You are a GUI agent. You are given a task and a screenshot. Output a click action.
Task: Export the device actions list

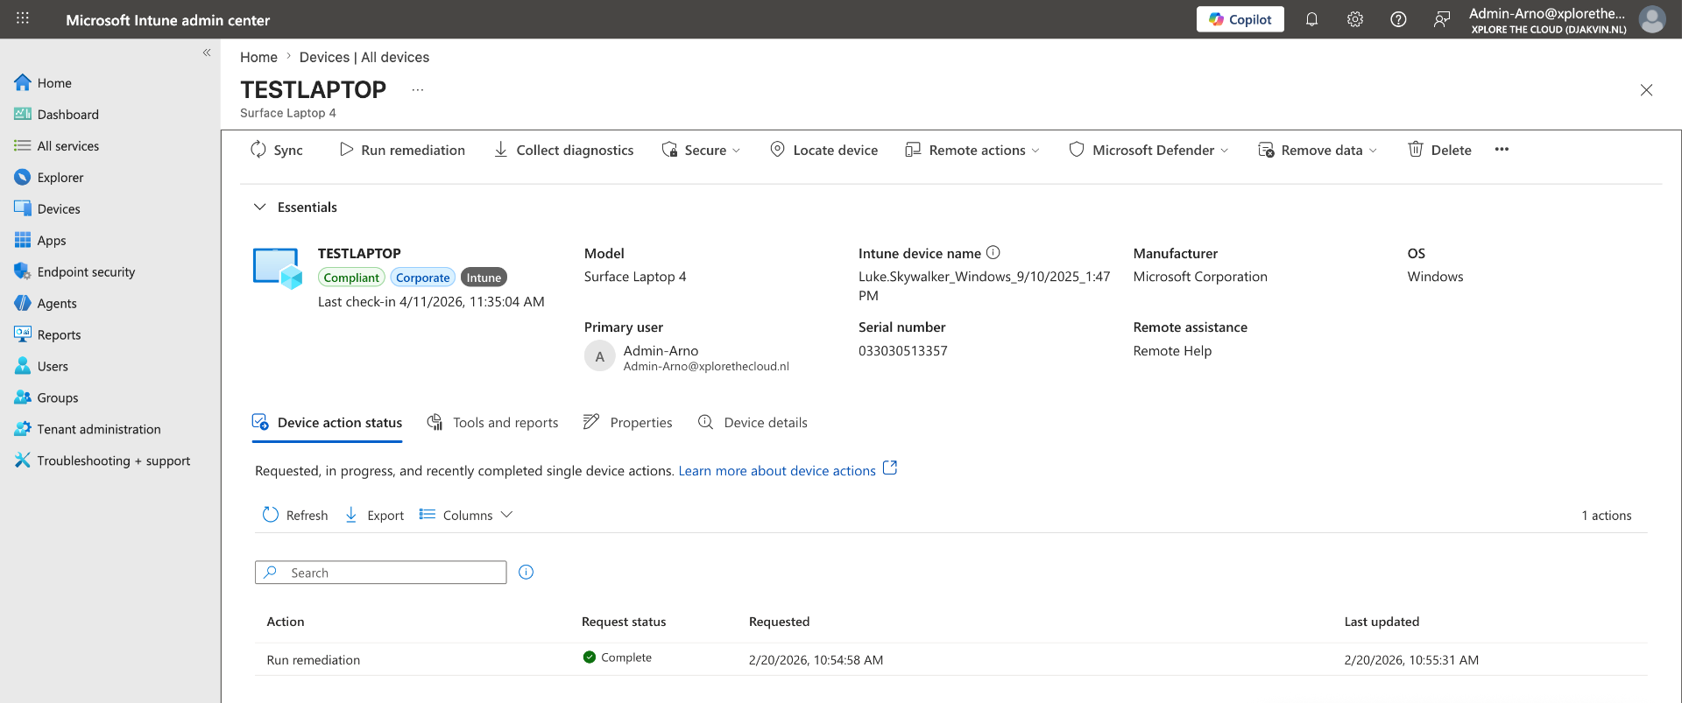pos(374,516)
